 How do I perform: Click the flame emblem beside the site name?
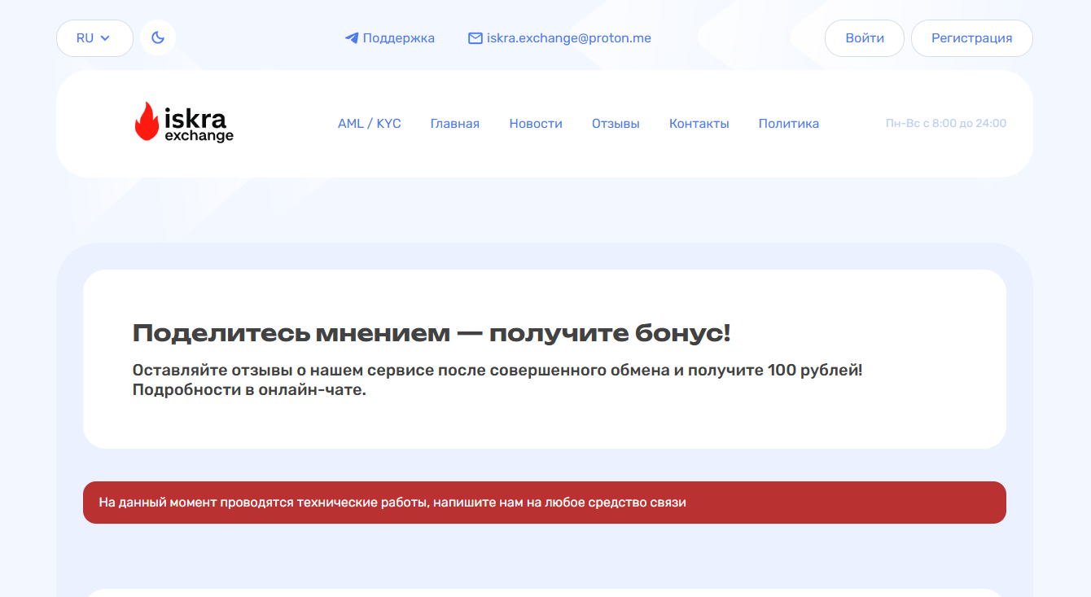click(x=147, y=122)
